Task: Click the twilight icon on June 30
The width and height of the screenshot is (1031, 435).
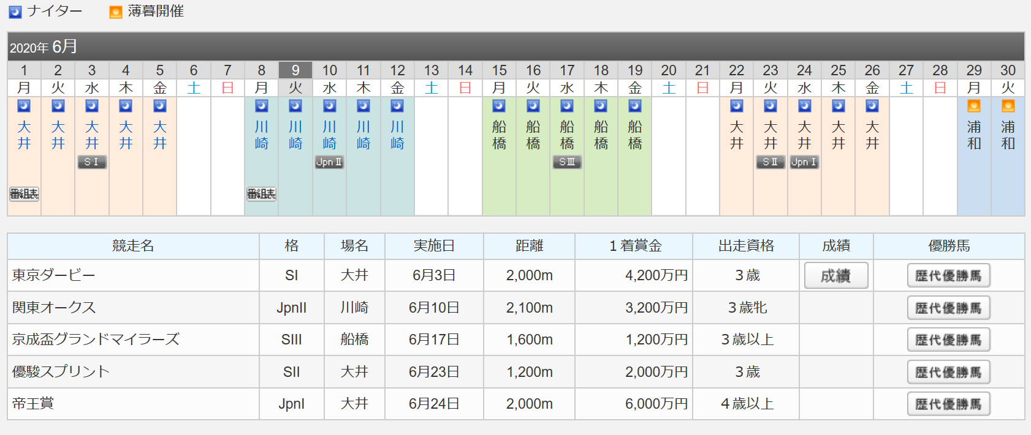Action: tap(1008, 106)
